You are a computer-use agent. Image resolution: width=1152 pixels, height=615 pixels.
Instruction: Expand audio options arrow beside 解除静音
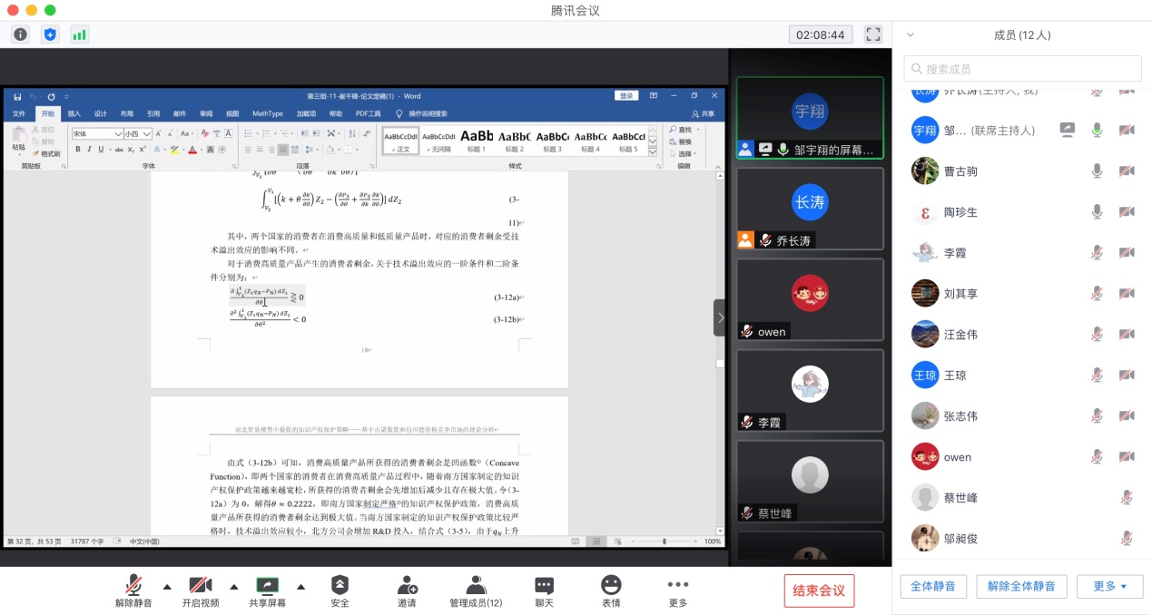167,586
